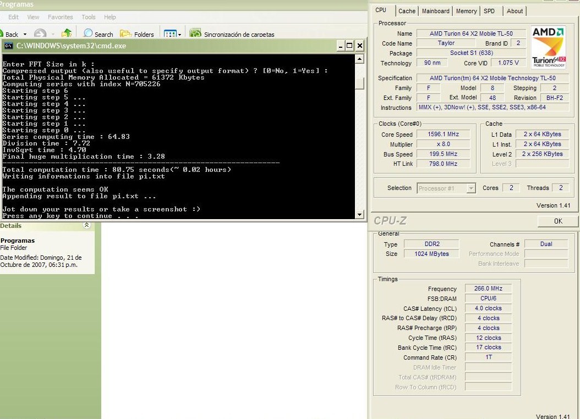Click the AMD Turion 64 X2 logo
Image resolution: width=580 pixels, height=419 pixels.
click(x=549, y=47)
